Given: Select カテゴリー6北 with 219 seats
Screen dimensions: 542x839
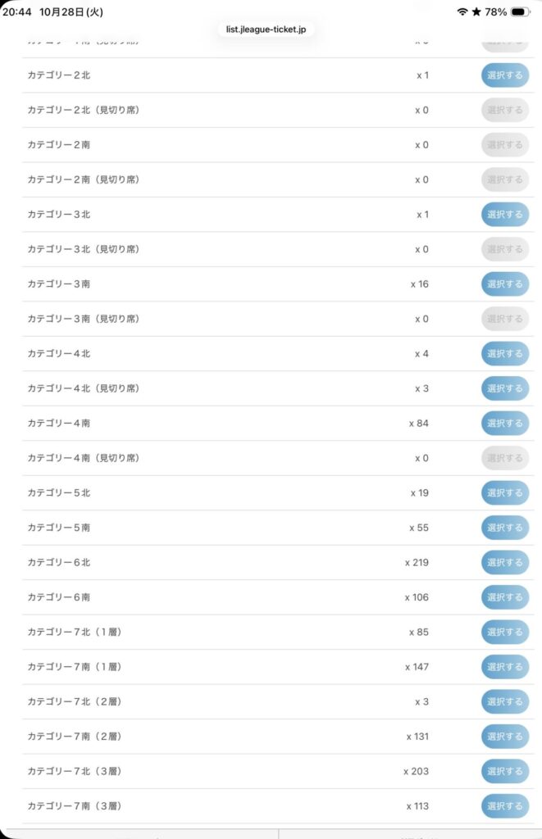Looking at the screenshot, I should click(x=504, y=563).
